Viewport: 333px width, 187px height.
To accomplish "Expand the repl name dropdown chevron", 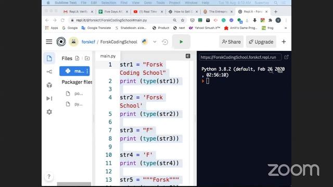I will 155,42.
